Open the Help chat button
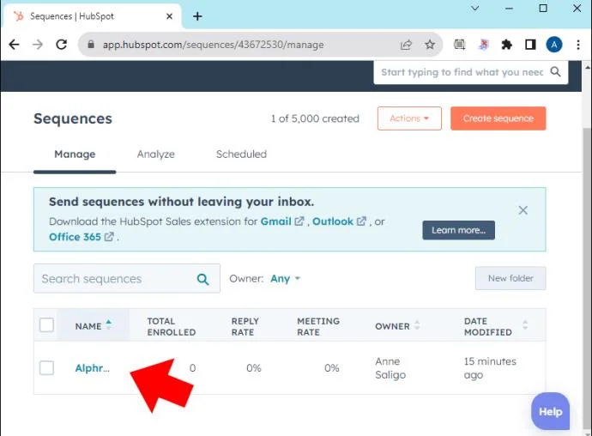 [x=550, y=411]
